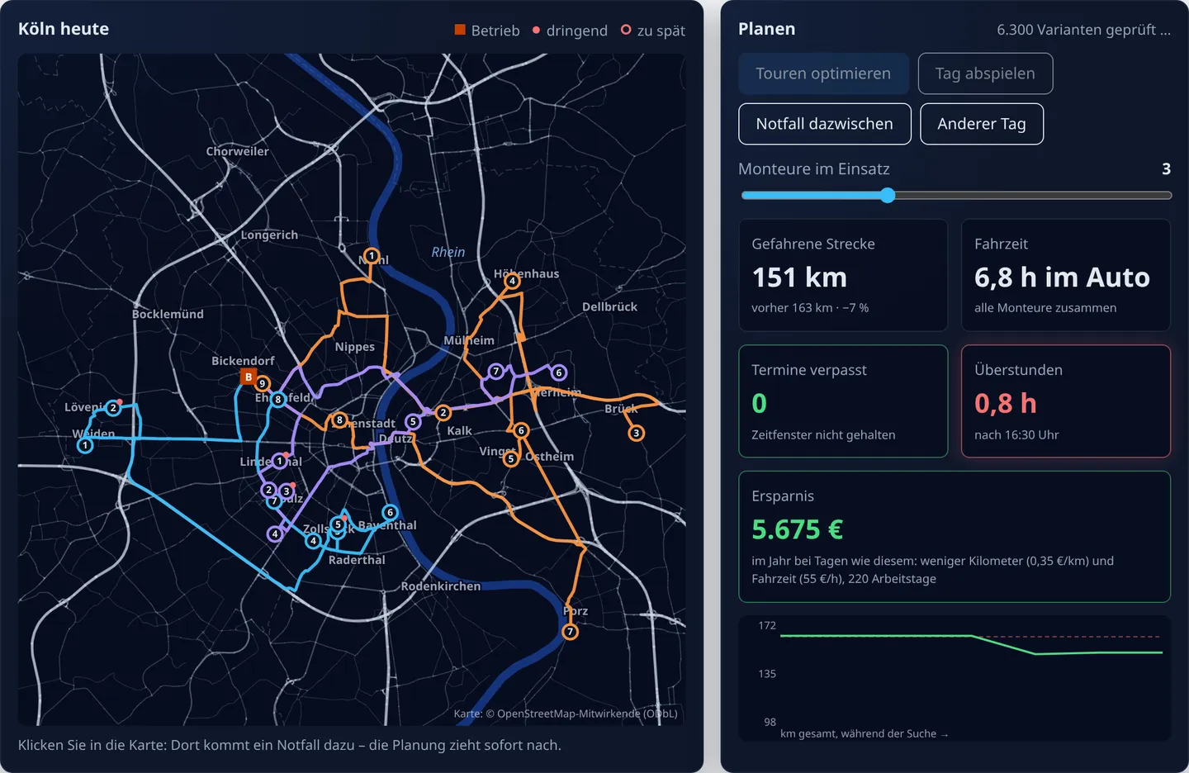Click the Rhein river label on map

[x=448, y=252]
